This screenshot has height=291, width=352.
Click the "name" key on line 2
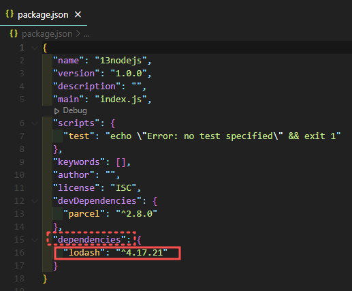69,61
